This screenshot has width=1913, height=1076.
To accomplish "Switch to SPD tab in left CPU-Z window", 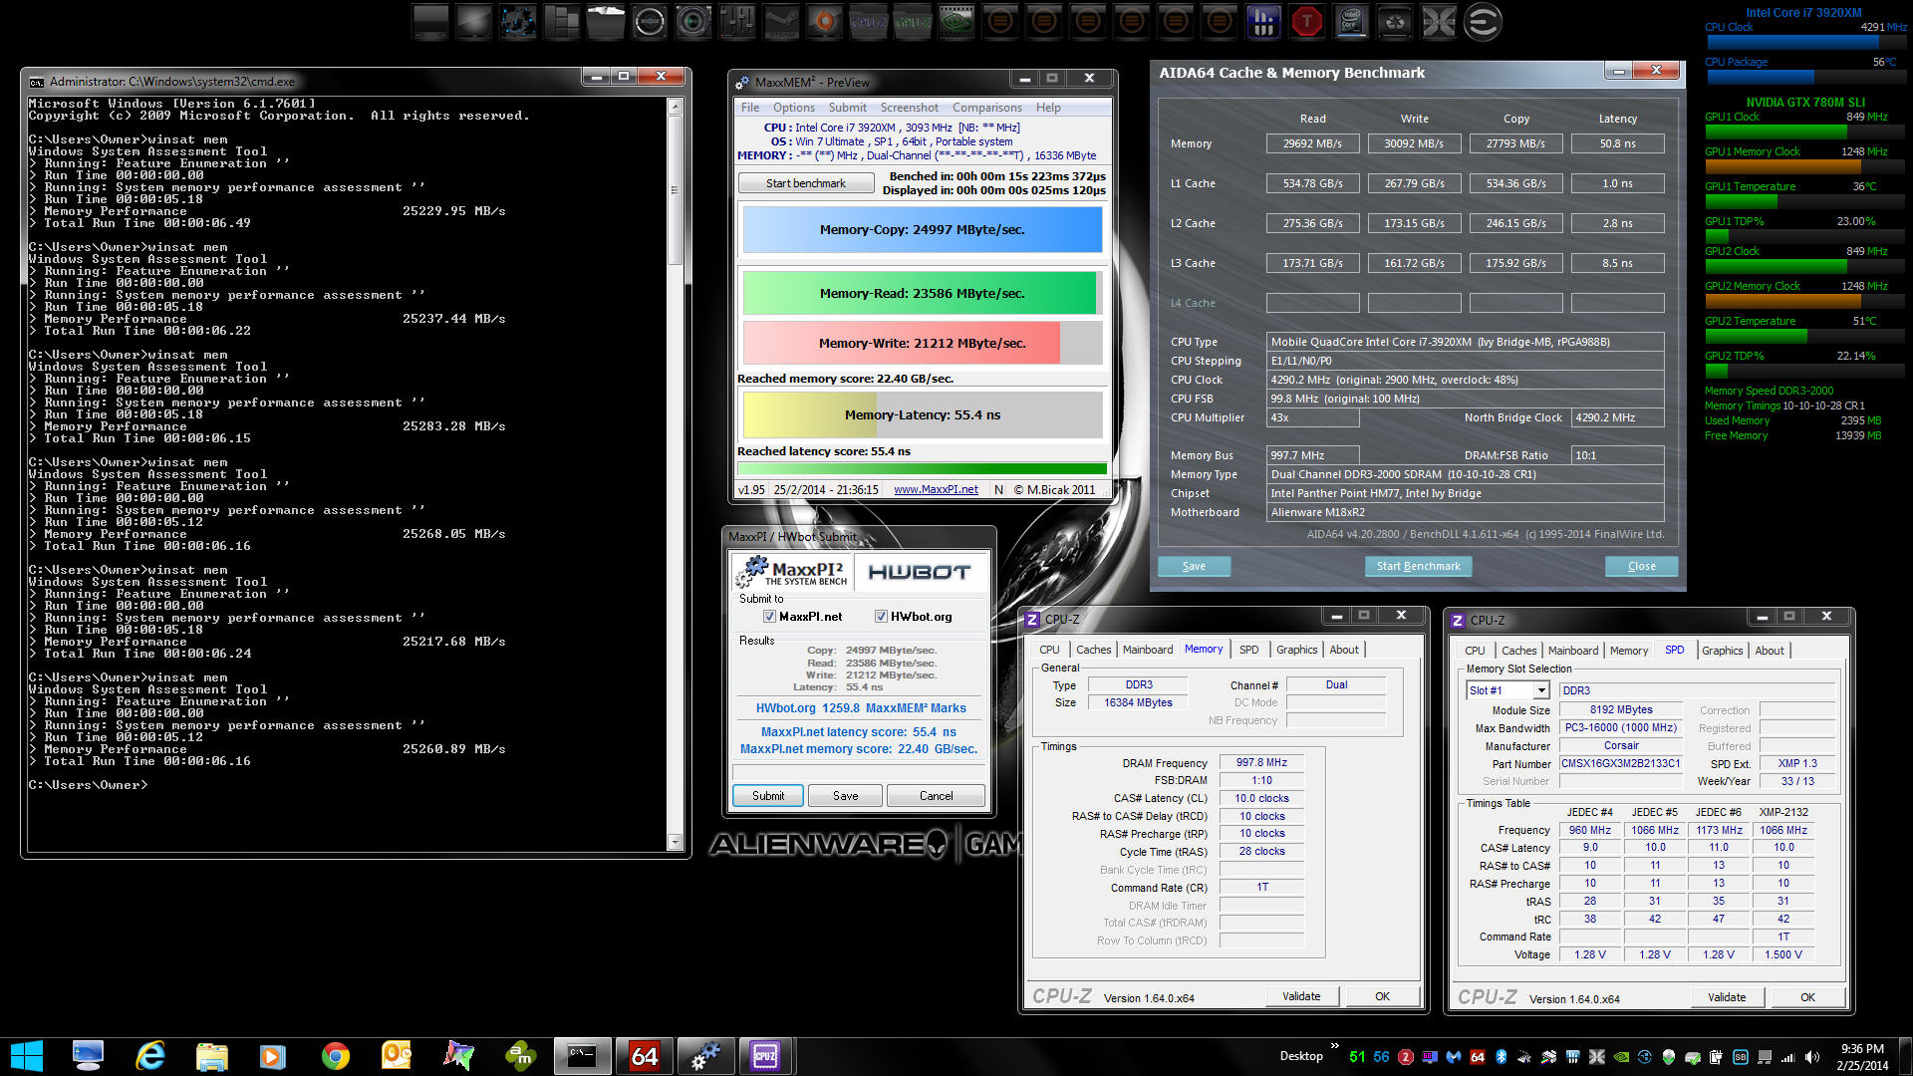I will (x=1249, y=650).
